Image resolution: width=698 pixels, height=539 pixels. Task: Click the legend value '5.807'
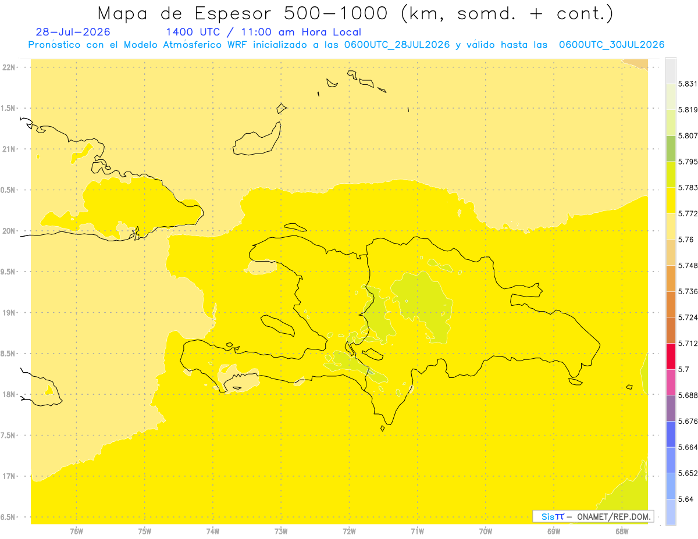coord(688,135)
